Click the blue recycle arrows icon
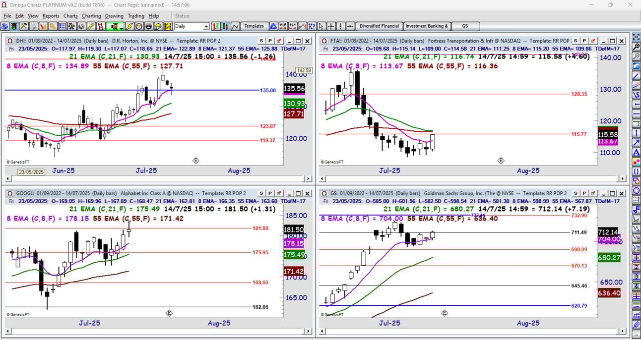641x340 pixels. click(273, 26)
